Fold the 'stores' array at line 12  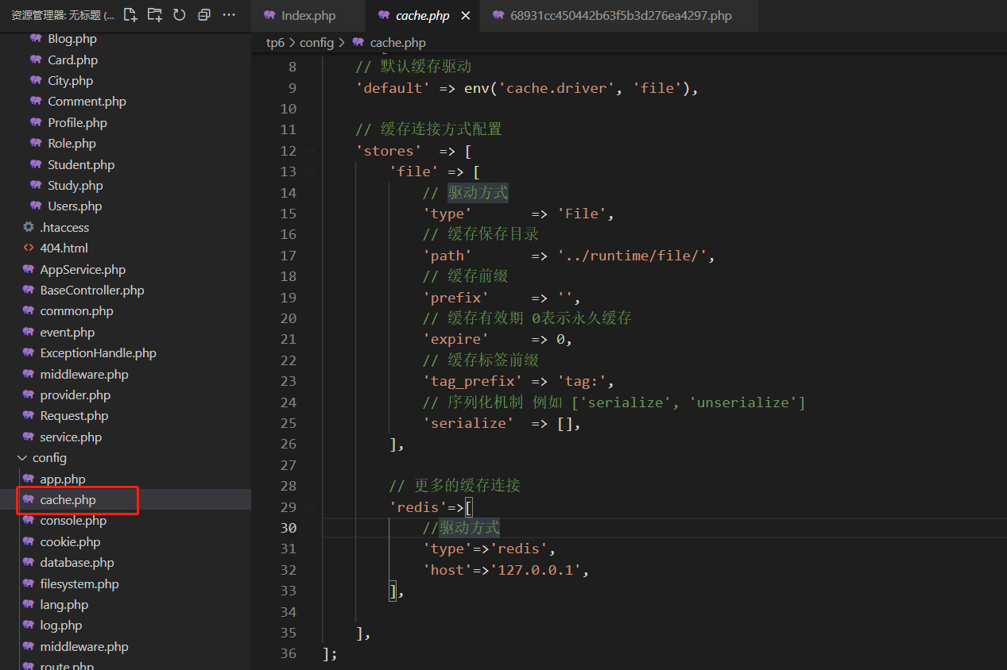(311, 151)
